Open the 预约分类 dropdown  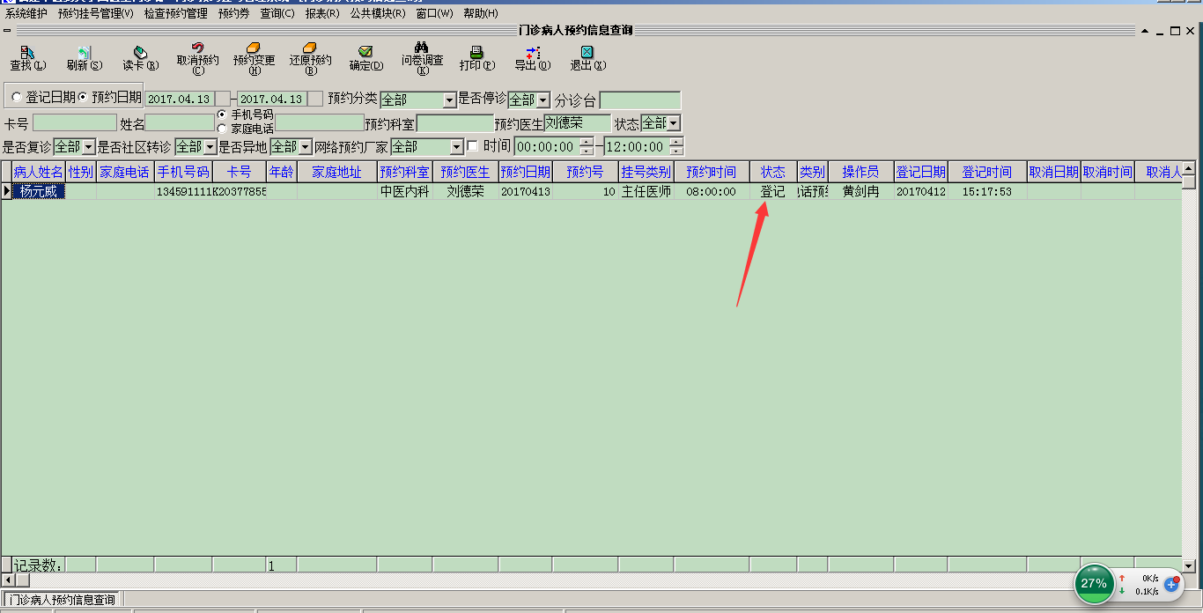(x=449, y=100)
